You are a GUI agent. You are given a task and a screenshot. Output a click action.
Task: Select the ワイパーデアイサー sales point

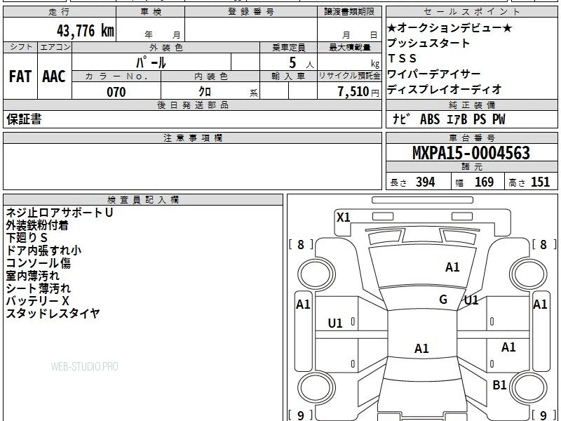[x=434, y=74]
